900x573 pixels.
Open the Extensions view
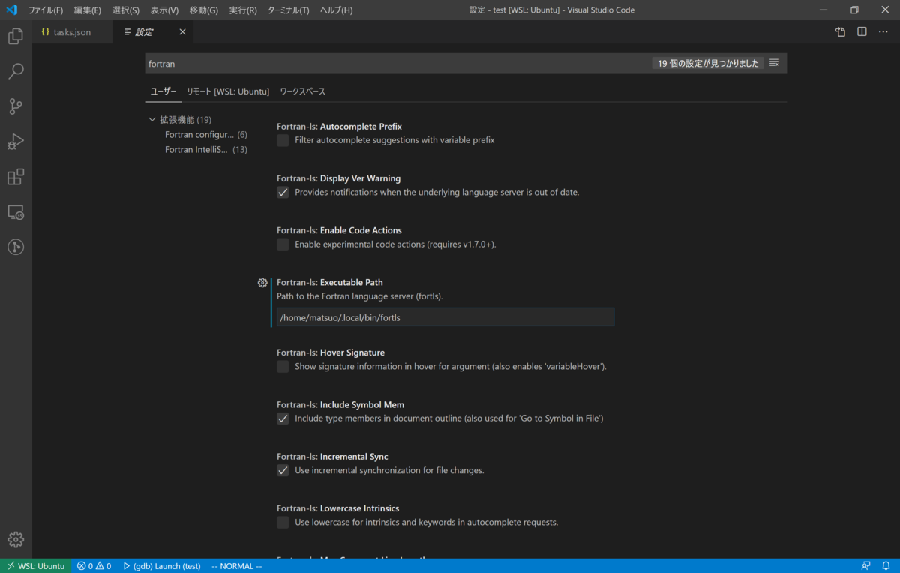click(16, 177)
